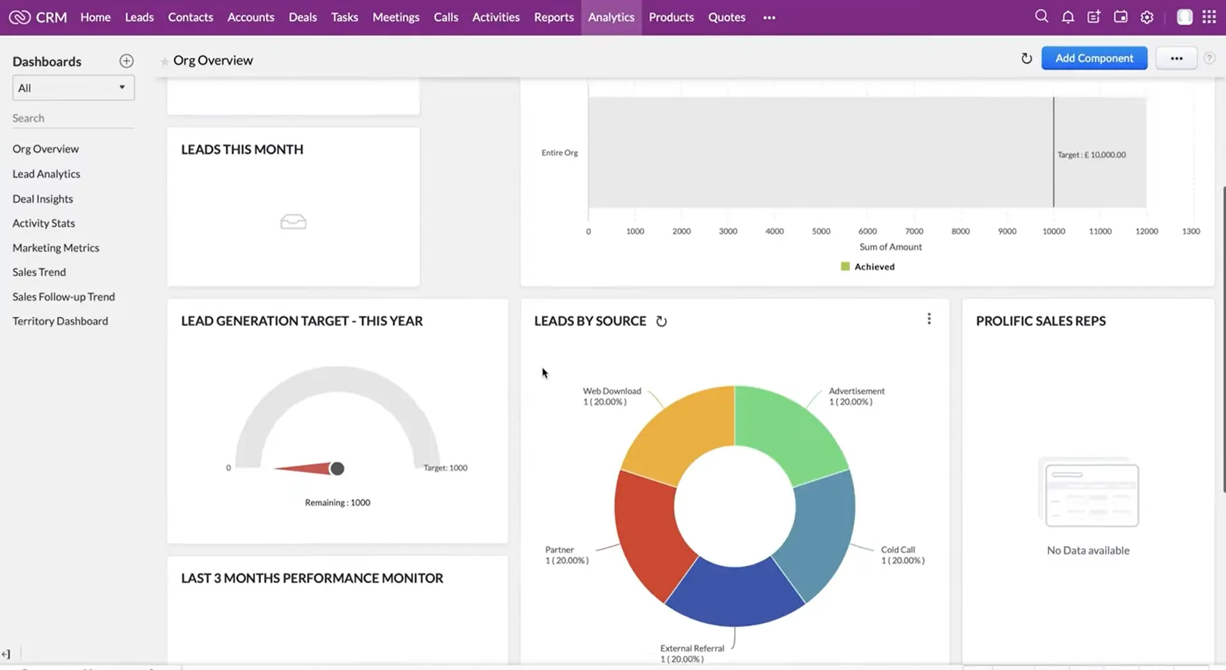
Task: Open the apps grid launcher
Action: 1209,17
